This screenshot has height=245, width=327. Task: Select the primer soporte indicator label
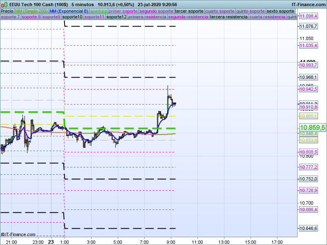[x=123, y=11]
